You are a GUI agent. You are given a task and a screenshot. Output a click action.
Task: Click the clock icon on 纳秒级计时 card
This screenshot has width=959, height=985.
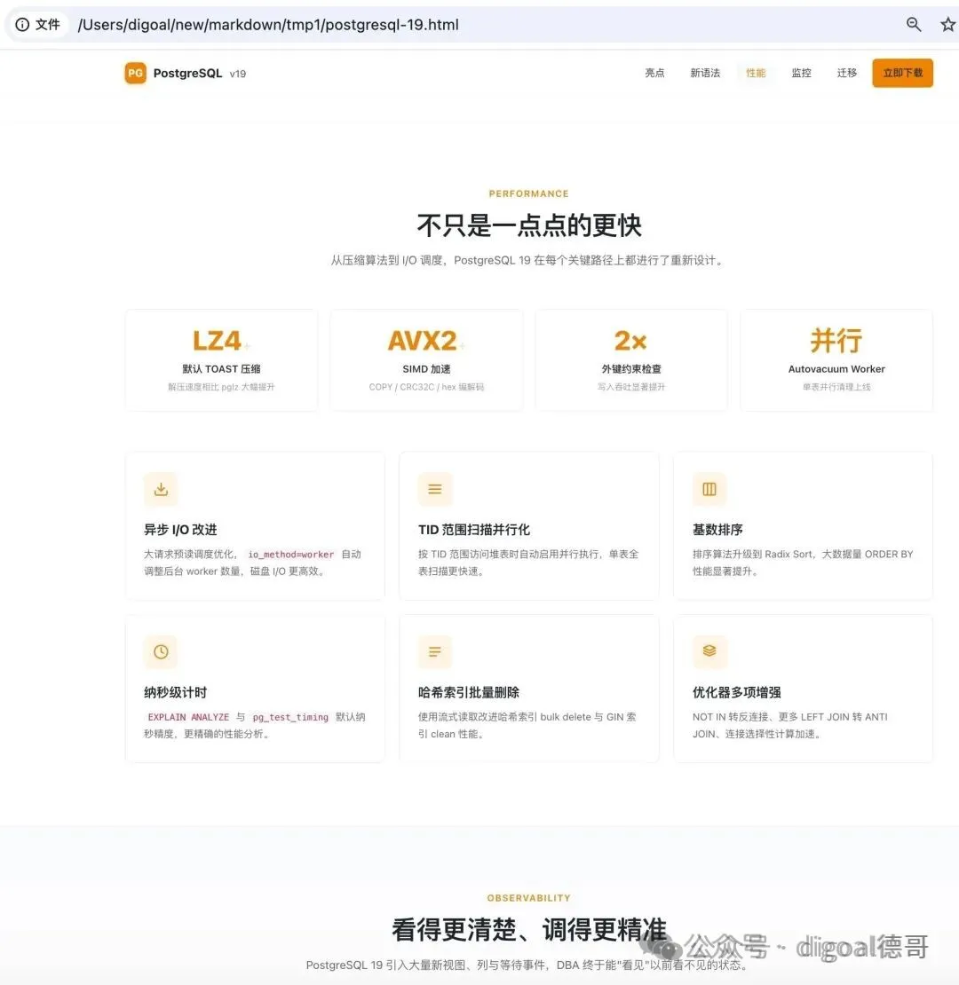pos(161,651)
